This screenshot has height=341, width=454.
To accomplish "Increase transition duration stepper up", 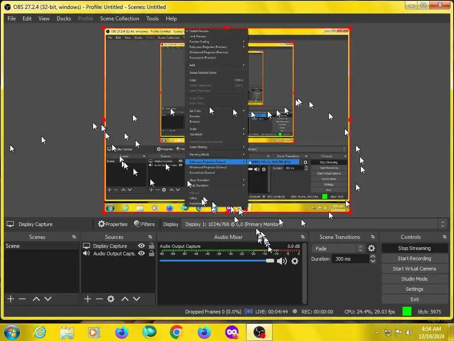I will pos(372,256).
